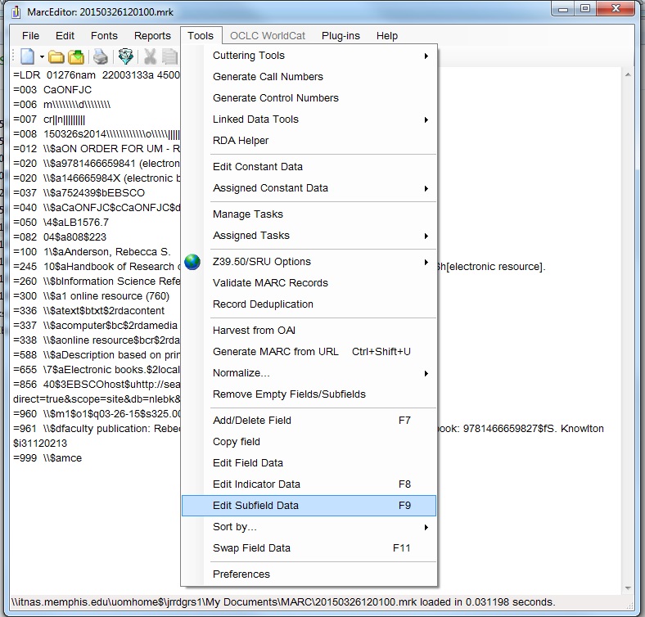This screenshot has height=617, width=645.
Task: Click the Open folder icon
Action: tap(56, 56)
